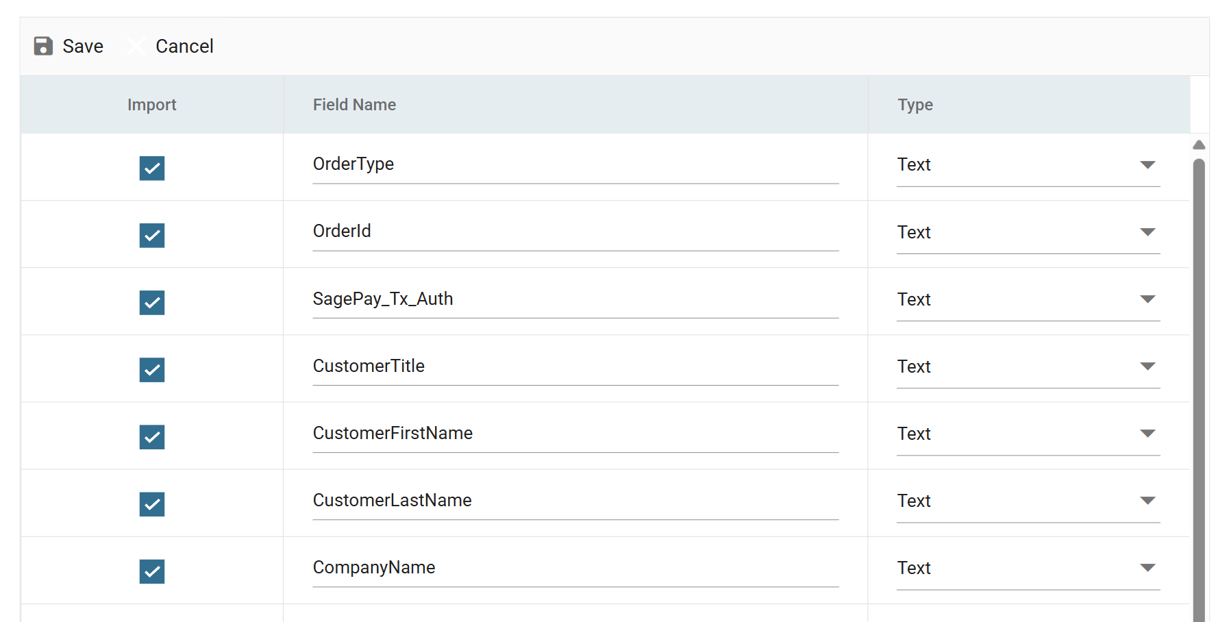Click the scrollbar up arrow
This screenshot has height=622, width=1229.
click(x=1199, y=145)
